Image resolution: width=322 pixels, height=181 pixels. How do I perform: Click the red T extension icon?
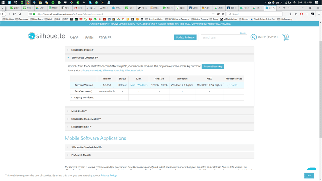click(307, 14)
